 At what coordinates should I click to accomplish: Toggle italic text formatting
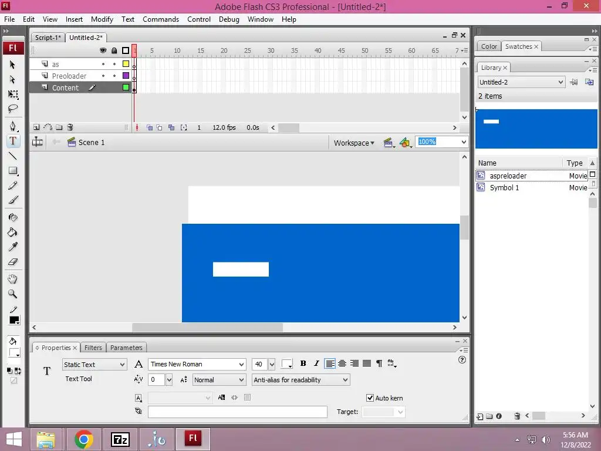tap(316, 364)
